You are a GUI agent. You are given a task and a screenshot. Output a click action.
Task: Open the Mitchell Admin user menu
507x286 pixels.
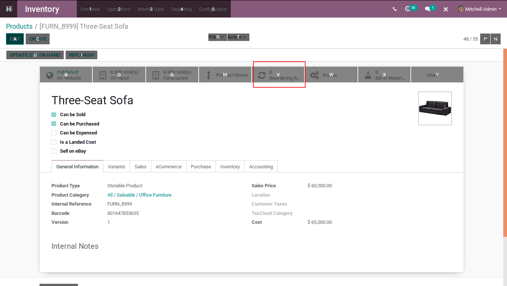pyautogui.click(x=479, y=9)
